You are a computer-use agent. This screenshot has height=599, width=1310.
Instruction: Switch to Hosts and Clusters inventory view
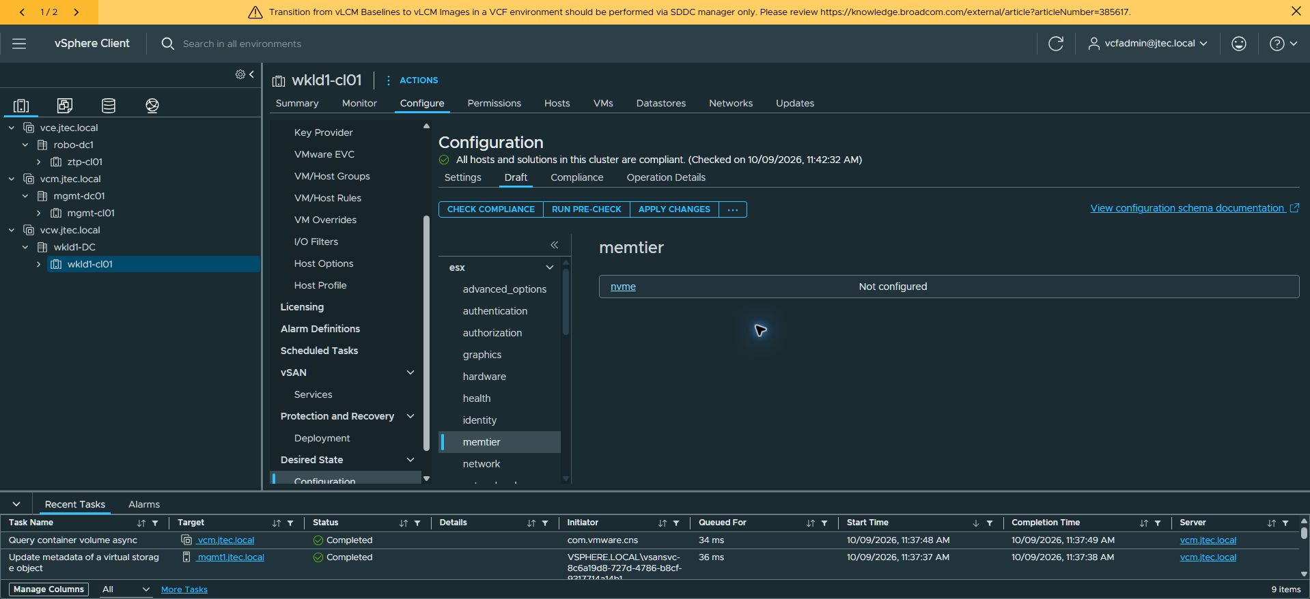21,105
